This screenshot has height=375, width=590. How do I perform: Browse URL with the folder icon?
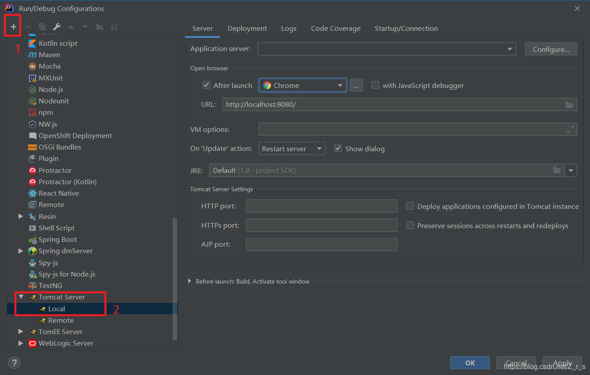point(569,105)
